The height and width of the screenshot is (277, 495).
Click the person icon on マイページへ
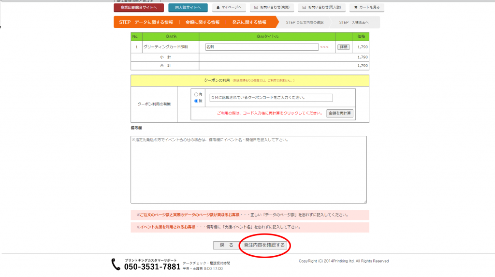(x=218, y=8)
